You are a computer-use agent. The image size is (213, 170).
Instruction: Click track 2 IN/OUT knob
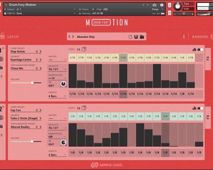click(x=63, y=142)
